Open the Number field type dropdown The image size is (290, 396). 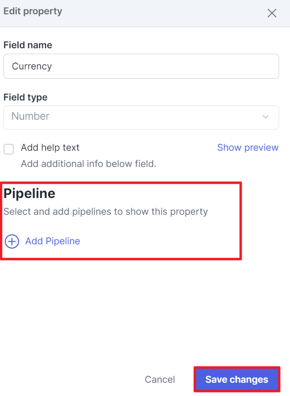tap(141, 117)
